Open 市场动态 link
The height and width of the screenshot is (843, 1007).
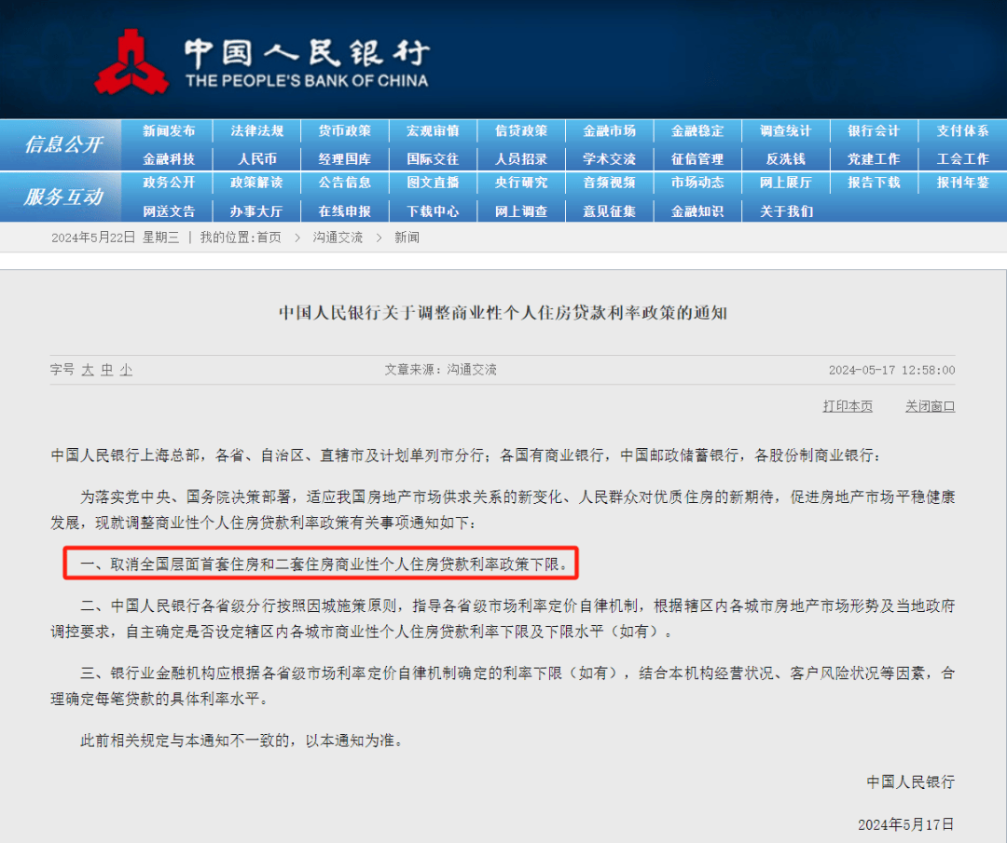tap(697, 183)
